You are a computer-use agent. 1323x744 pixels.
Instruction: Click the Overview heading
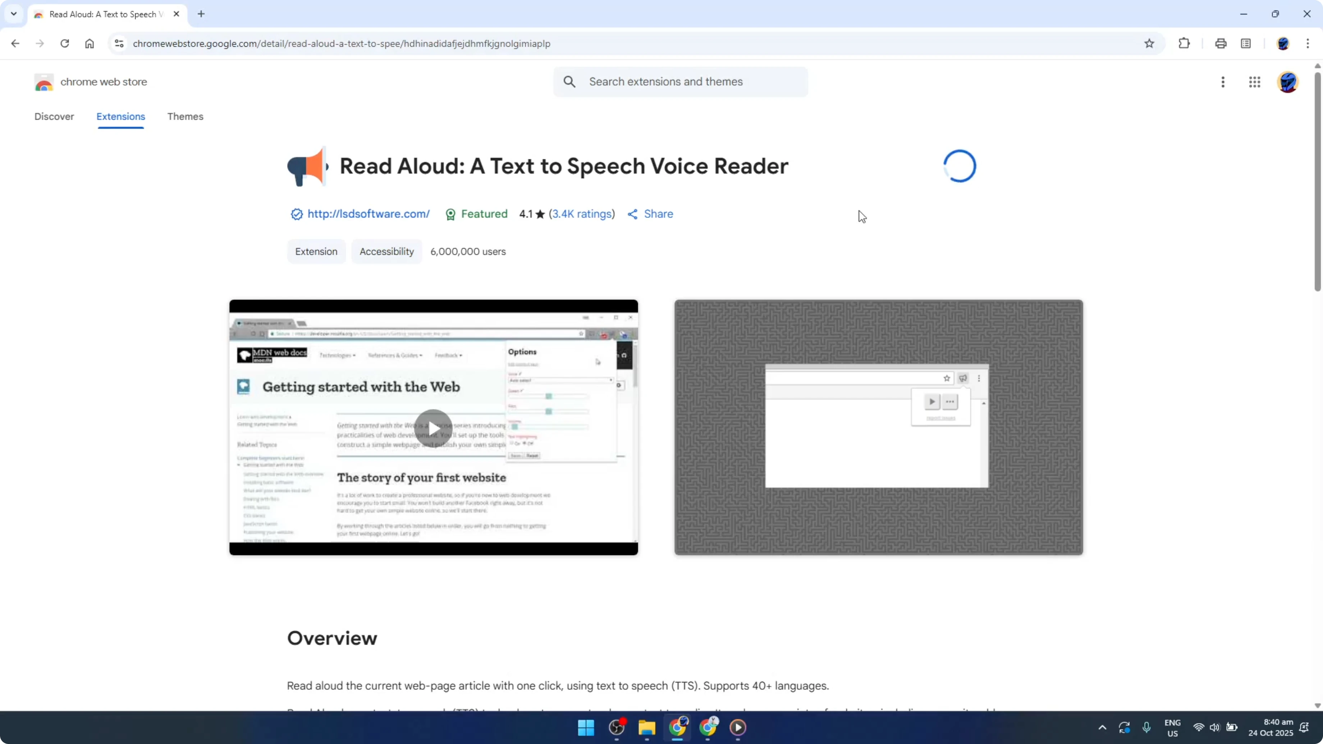click(332, 638)
